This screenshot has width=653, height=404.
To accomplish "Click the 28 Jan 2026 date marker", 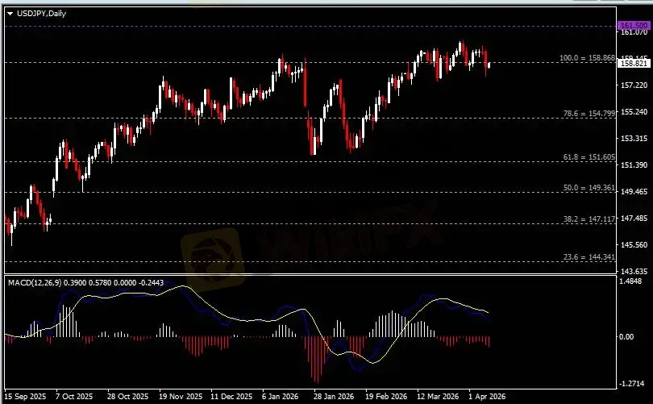I will pyautogui.click(x=333, y=397).
